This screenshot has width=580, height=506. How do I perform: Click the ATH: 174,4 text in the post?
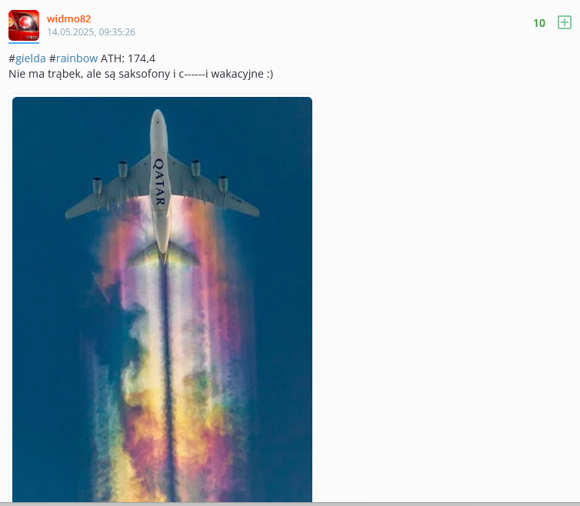[x=128, y=58]
